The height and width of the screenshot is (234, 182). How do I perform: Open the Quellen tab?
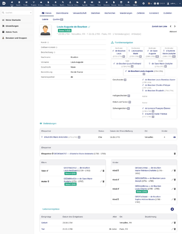pos(58,20)
